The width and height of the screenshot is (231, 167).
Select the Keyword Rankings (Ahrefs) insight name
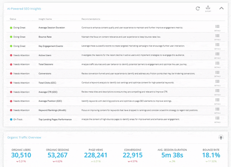tap(52, 110)
